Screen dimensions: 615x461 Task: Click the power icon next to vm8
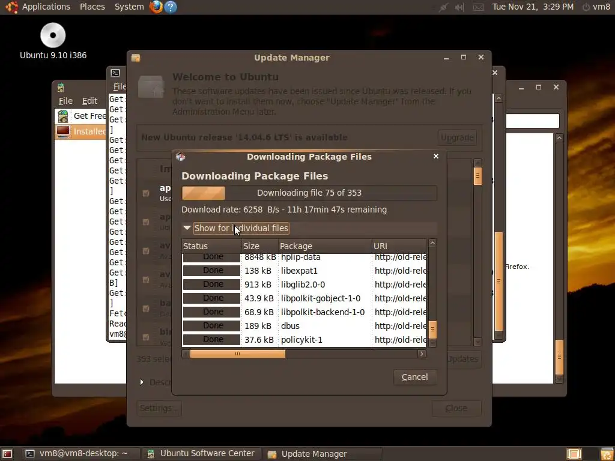click(586, 7)
